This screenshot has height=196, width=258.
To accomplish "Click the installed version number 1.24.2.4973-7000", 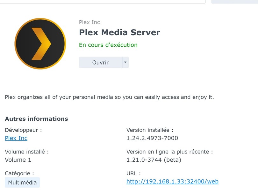I will pyautogui.click(x=152, y=138).
